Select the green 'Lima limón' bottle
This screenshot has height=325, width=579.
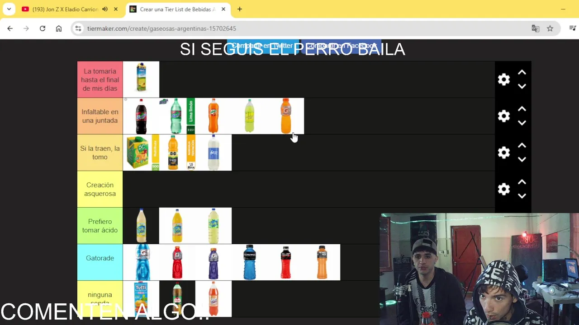pyautogui.click(x=177, y=116)
